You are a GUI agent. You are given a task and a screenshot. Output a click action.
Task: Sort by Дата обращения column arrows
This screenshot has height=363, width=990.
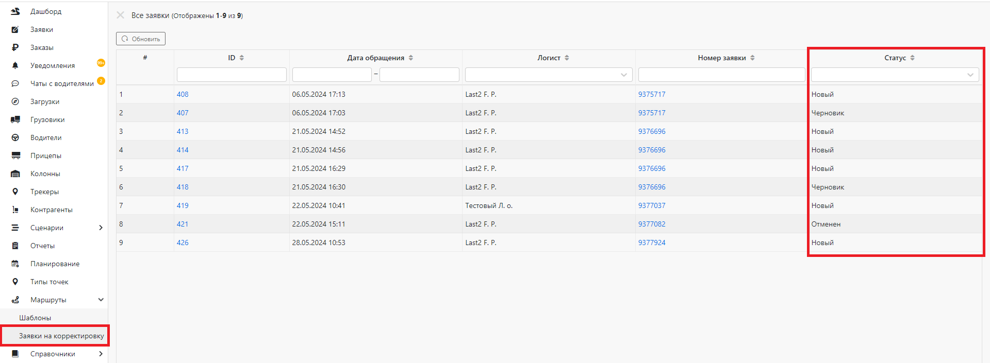(411, 58)
